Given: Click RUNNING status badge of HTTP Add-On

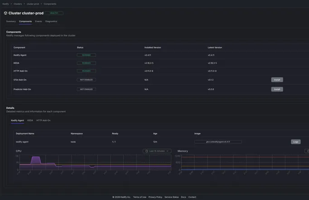Looking at the screenshot, I should [x=87, y=71].
